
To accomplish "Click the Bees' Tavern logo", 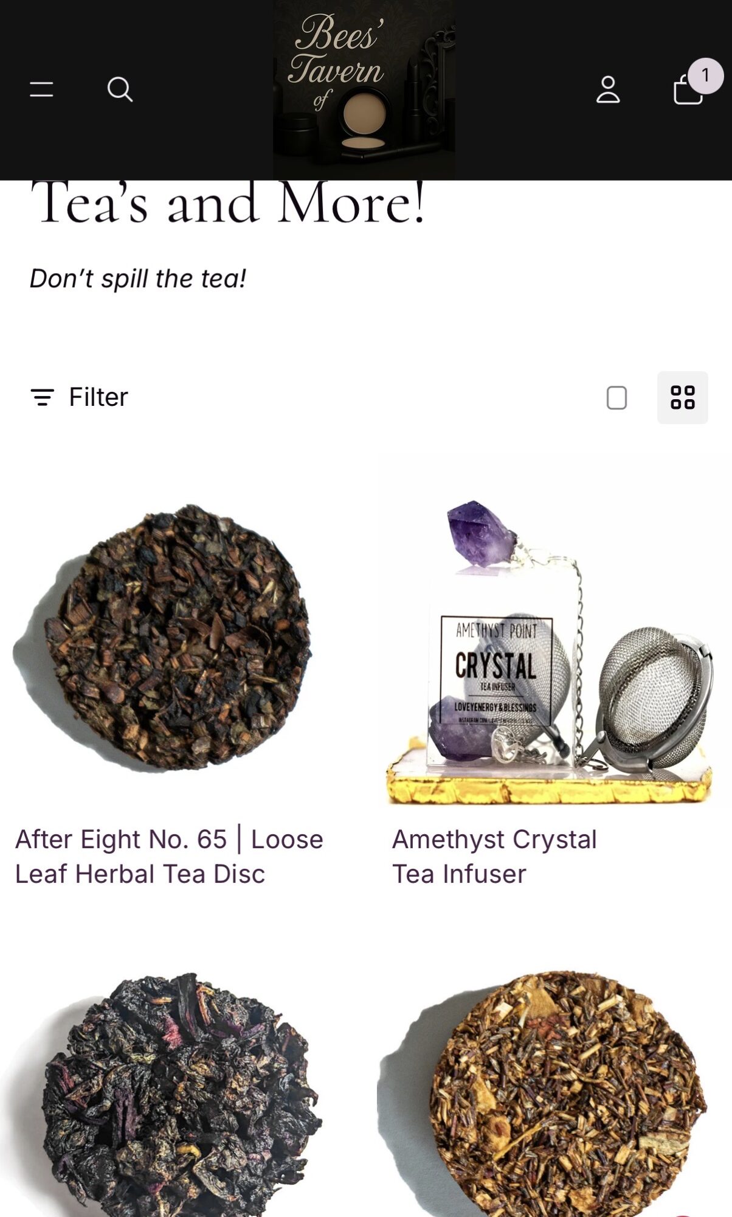I will click(364, 89).
